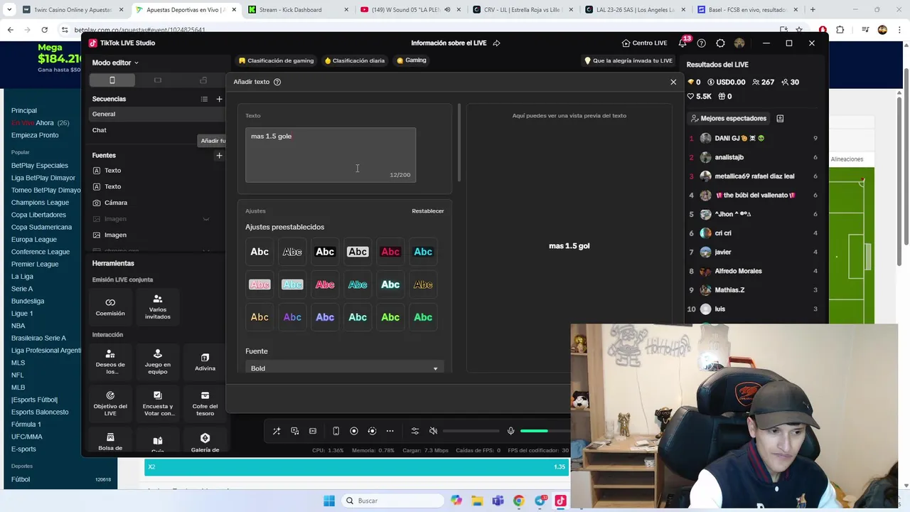Add a new source with Fuentes plus
Screen dimensions: 910x512
click(219, 155)
